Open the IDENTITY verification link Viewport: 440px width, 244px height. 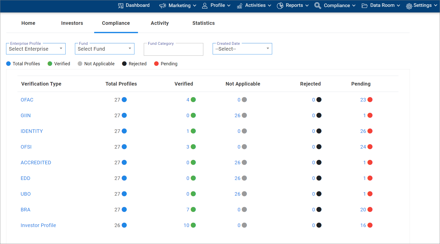[x=32, y=131]
